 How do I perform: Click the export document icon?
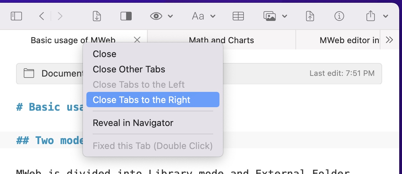(310, 16)
